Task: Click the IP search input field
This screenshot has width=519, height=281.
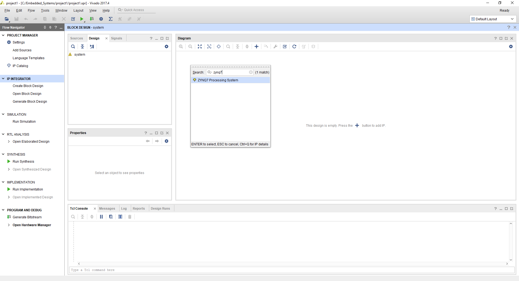Action: click(x=230, y=72)
